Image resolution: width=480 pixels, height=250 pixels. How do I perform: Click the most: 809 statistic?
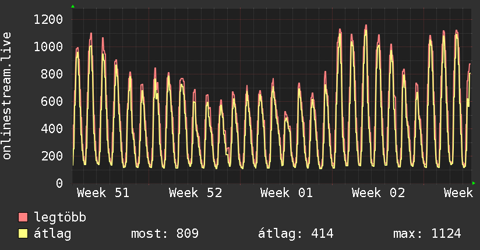(x=165, y=234)
